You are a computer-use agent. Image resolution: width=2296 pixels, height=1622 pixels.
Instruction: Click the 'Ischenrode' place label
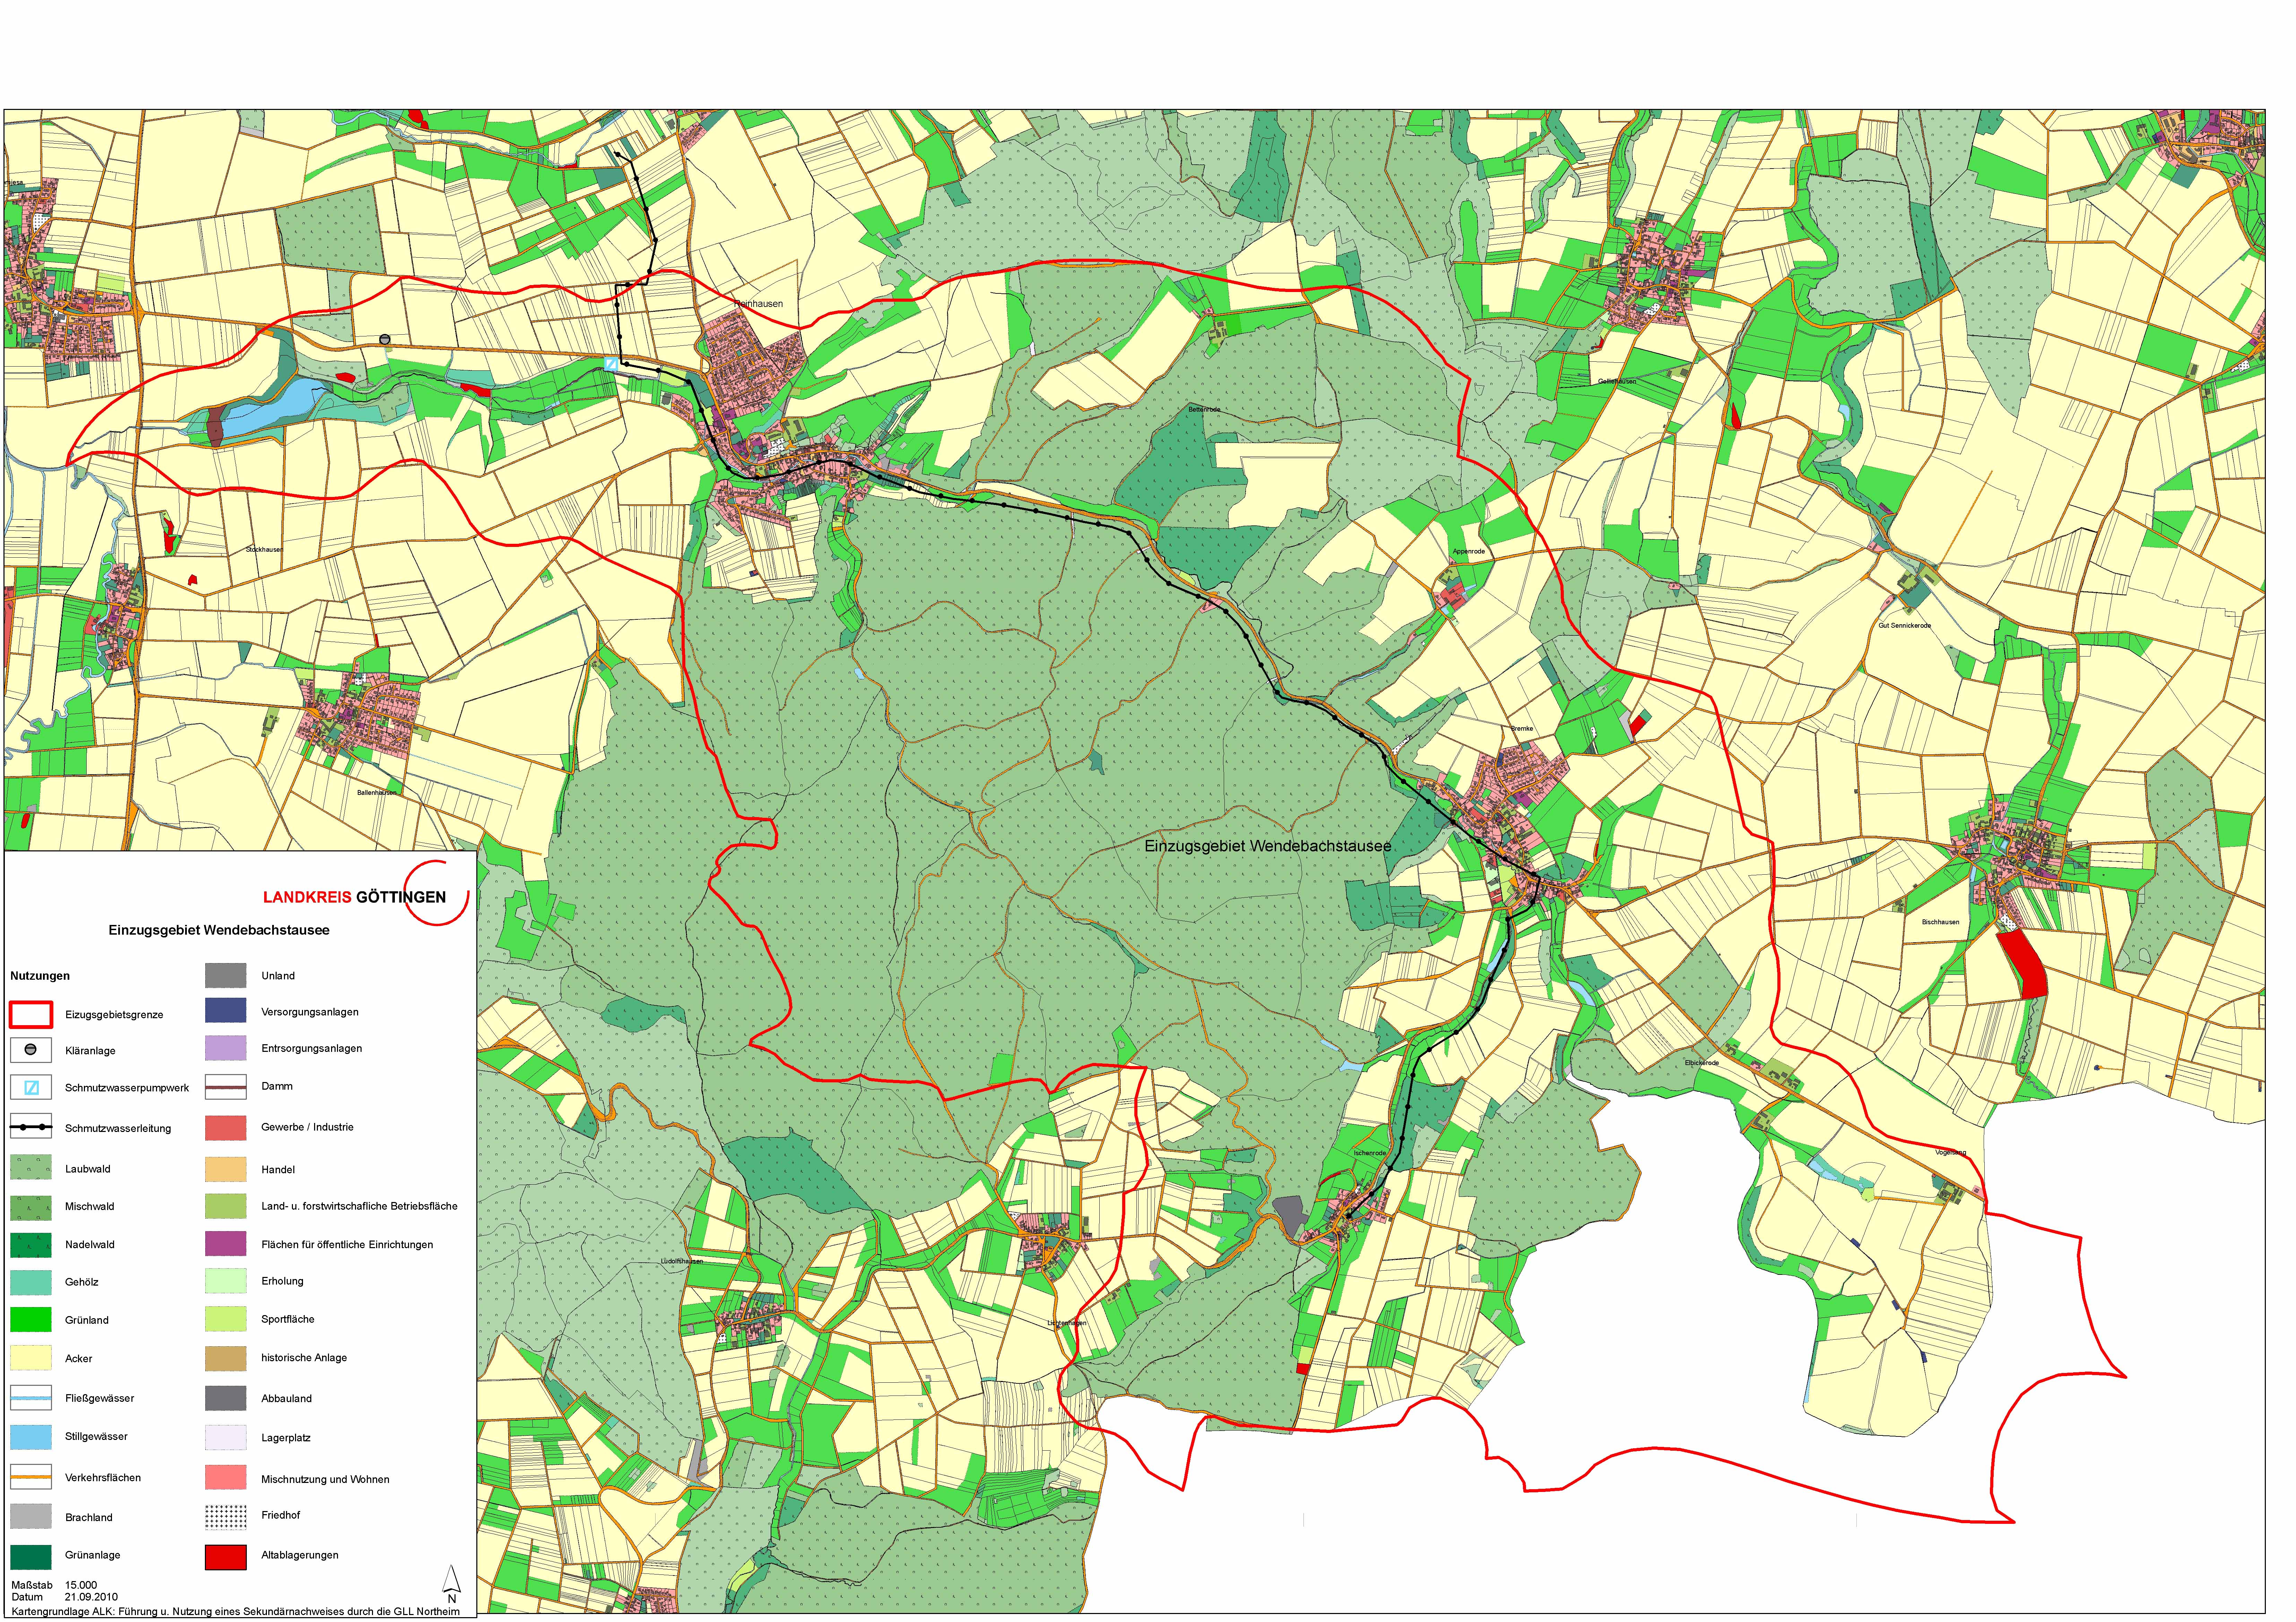click(x=1370, y=1153)
